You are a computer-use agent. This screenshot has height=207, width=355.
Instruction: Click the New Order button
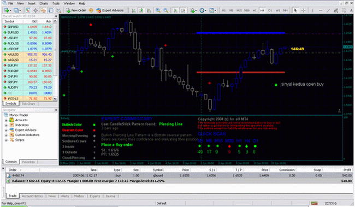pos(76,10)
